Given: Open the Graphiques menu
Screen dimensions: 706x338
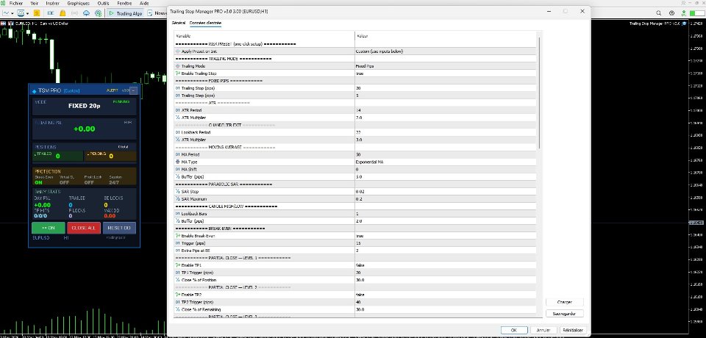Looking at the screenshot, I should point(79,3).
